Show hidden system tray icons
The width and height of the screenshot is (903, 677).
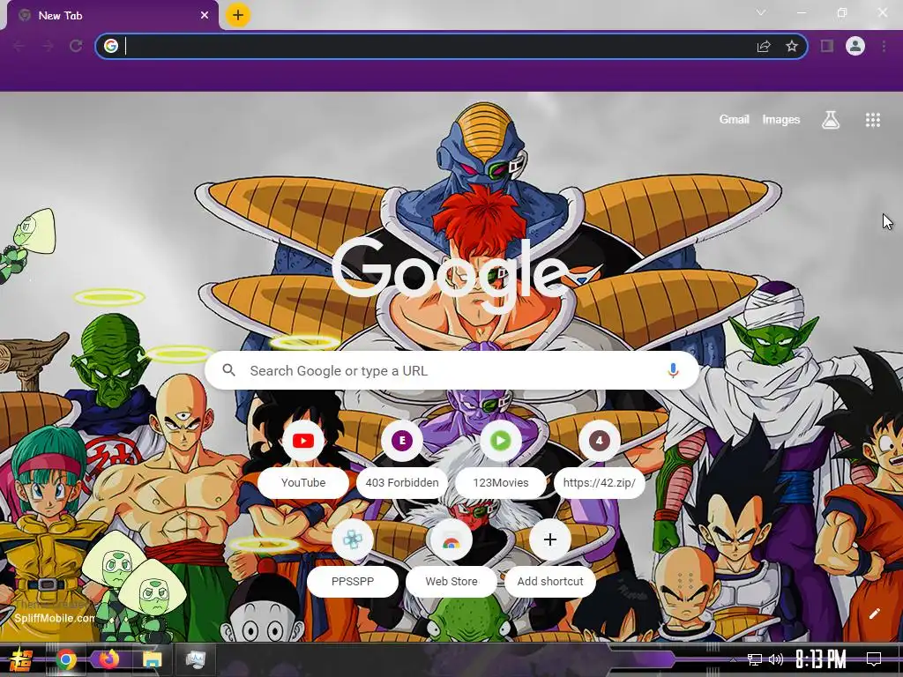[733, 659]
